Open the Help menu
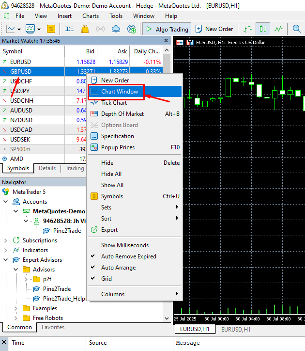 tap(171, 16)
